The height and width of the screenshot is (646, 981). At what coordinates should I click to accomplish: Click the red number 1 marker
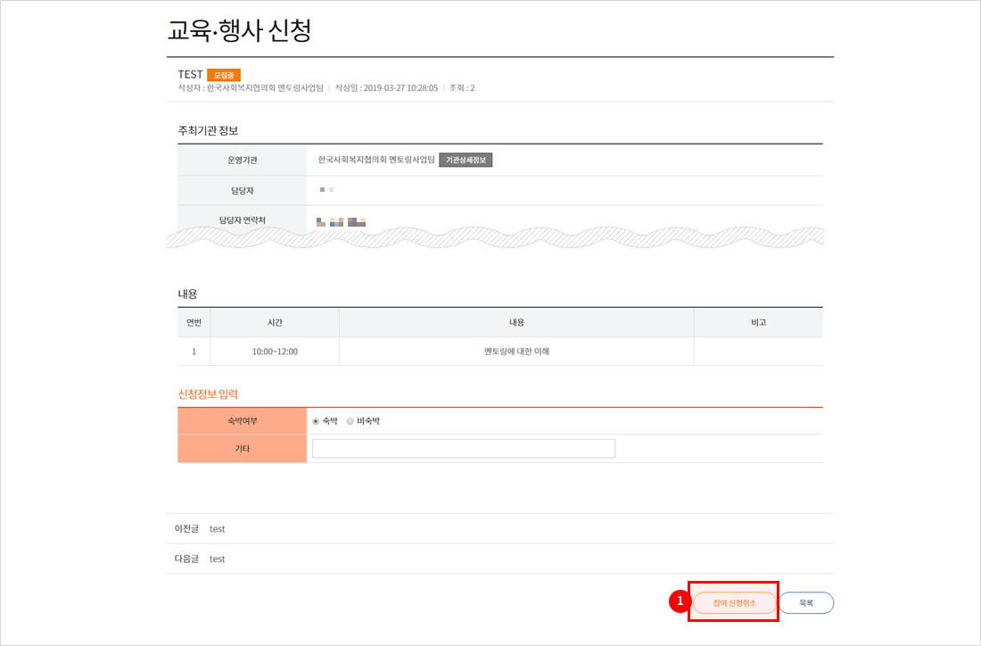click(x=680, y=602)
